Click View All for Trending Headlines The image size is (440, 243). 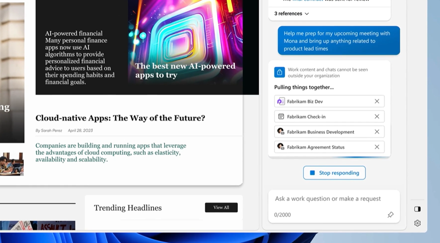click(x=221, y=207)
